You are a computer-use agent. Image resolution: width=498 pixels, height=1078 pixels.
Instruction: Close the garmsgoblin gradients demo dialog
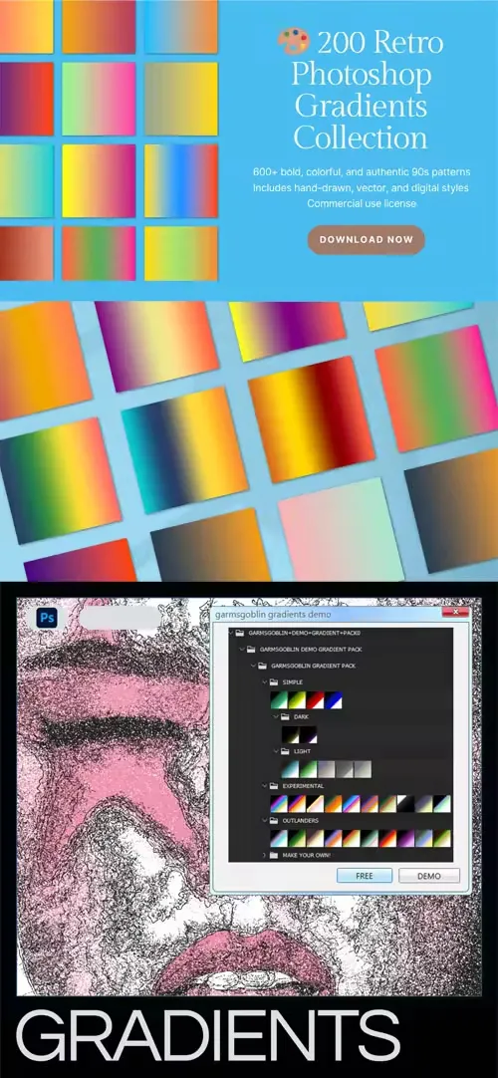[455, 612]
